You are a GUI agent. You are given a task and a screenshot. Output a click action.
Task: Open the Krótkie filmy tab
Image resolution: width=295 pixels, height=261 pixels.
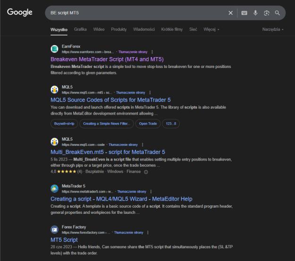tap(172, 29)
